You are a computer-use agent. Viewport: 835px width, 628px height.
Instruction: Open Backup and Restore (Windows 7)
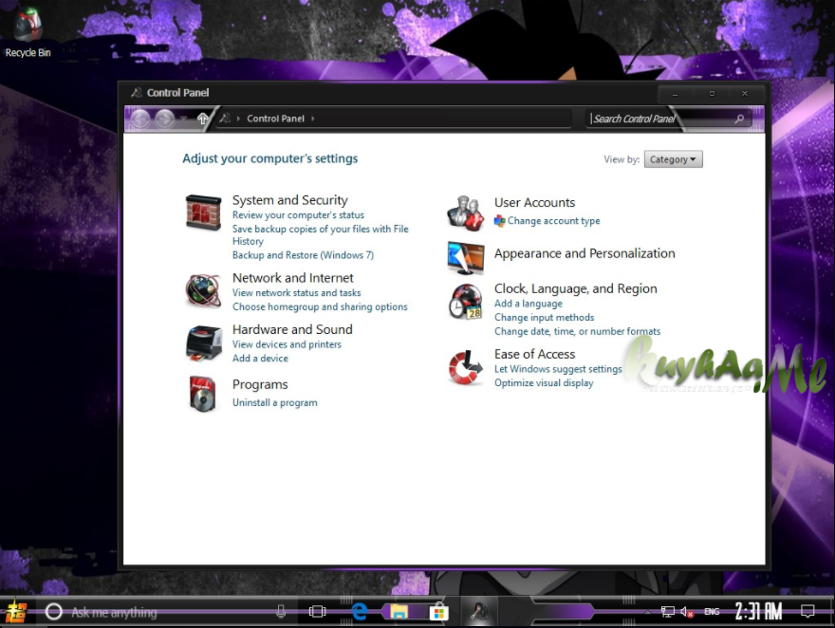(303, 255)
